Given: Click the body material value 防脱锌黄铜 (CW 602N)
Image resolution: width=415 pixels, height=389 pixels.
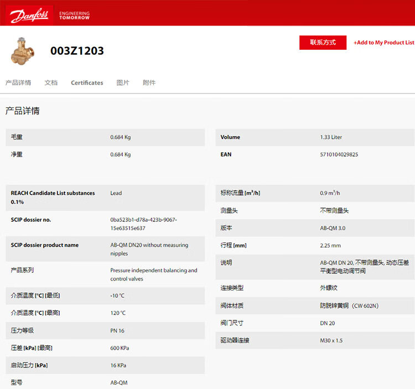Looking at the screenshot, I should point(349,305).
